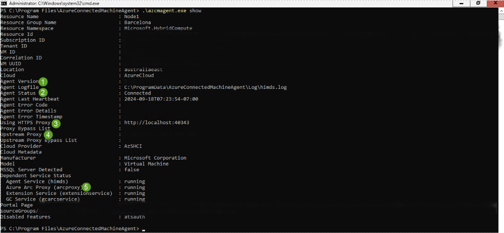Restore down the cmd.exe window
The width and height of the screenshot is (504, 233).
click(x=478, y=3)
